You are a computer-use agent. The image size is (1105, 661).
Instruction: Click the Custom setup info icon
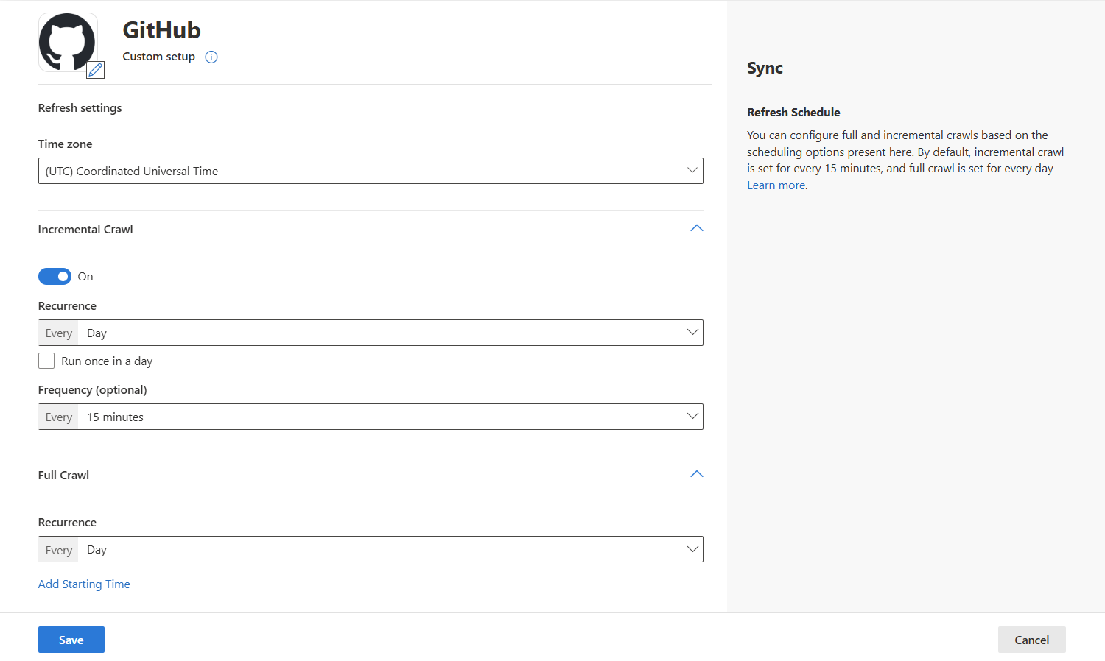(211, 57)
